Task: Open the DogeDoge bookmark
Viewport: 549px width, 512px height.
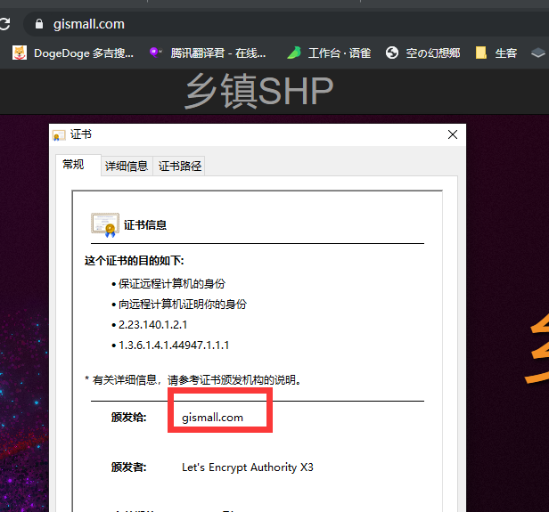Action: point(73,53)
